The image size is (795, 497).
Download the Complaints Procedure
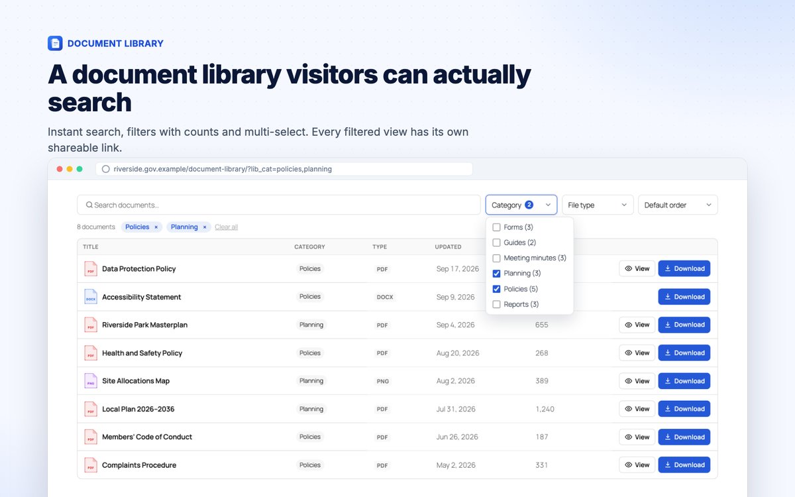pos(684,465)
